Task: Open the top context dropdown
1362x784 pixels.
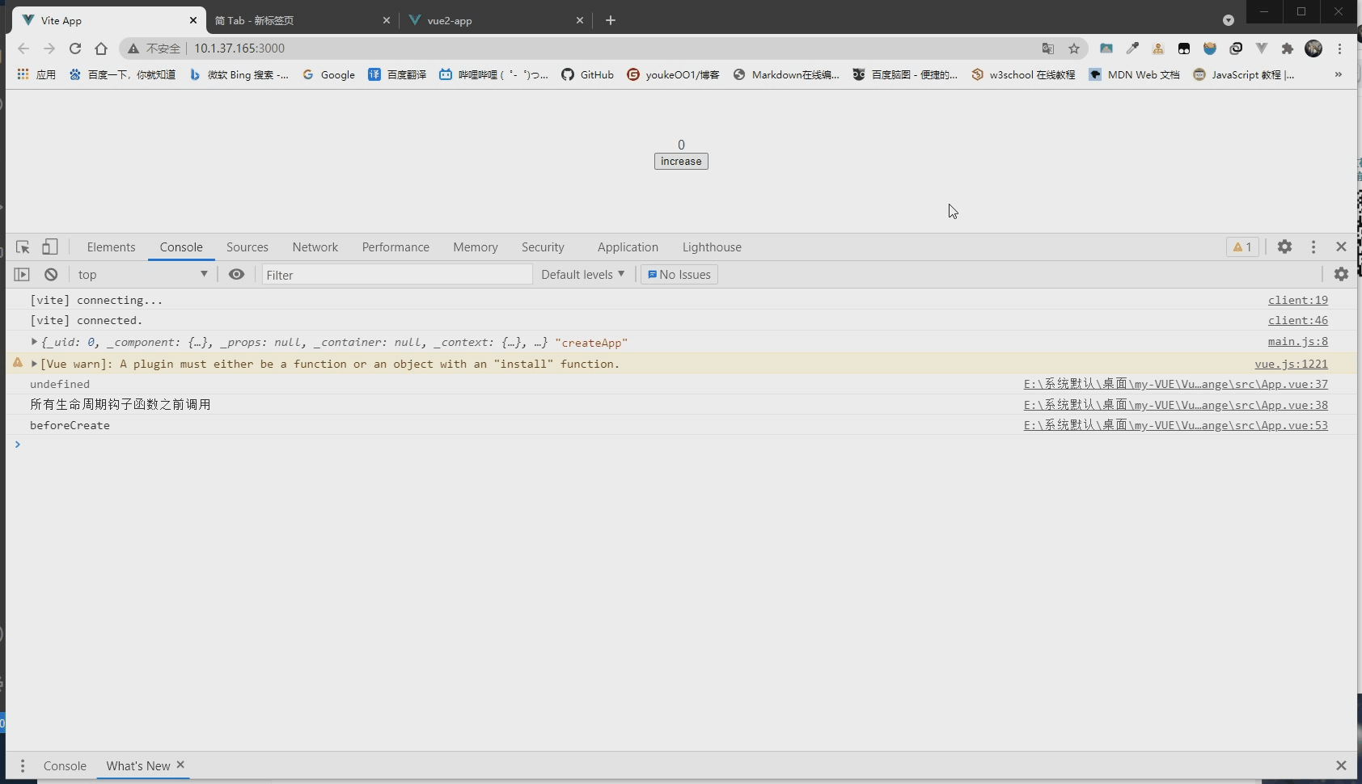Action: coord(142,275)
